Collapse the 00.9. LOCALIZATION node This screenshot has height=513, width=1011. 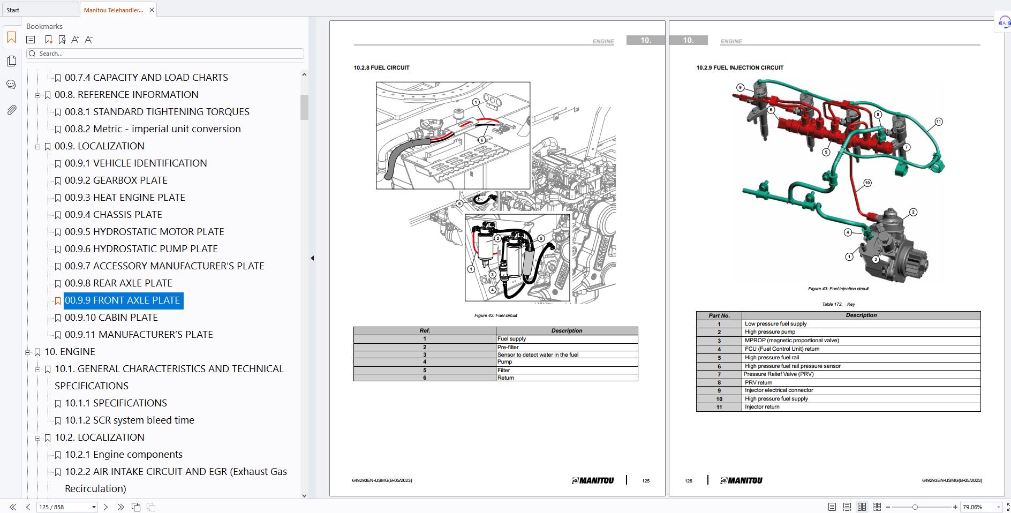38,147
